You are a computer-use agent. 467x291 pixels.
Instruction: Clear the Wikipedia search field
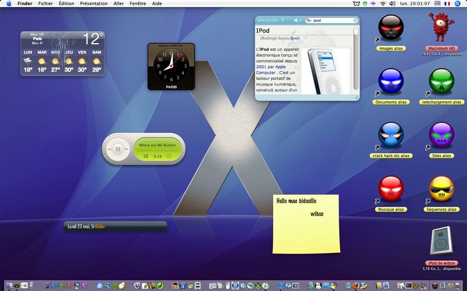[x=355, y=20]
